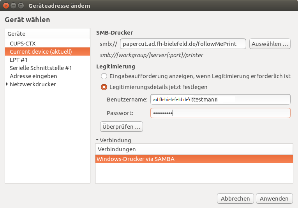Collapse the Verbindung section

97,140
